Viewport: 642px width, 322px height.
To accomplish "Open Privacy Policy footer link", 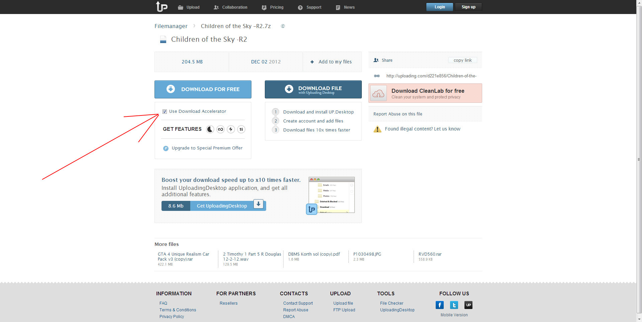I will coord(172,317).
